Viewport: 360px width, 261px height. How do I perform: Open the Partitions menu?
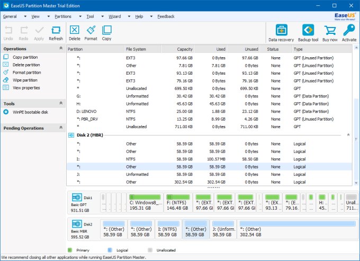63,16
